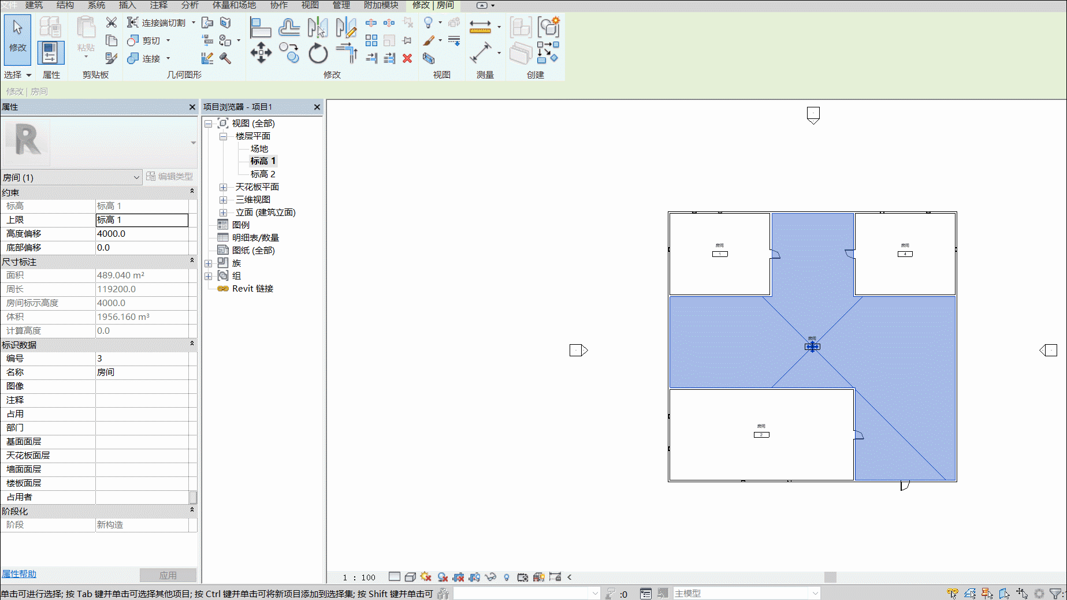
Task: Open the 房间 (1) type filter dropdown
Action: (136, 177)
